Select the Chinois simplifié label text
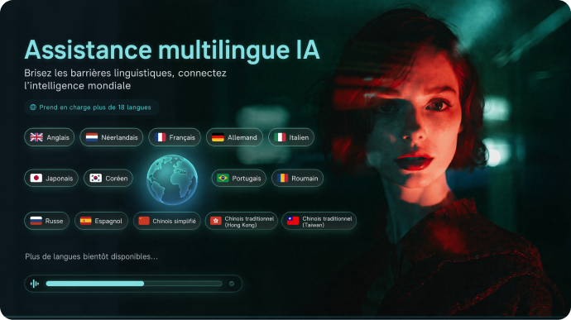The height and width of the screenshot is (320, 571). click(x=174, y=221)
